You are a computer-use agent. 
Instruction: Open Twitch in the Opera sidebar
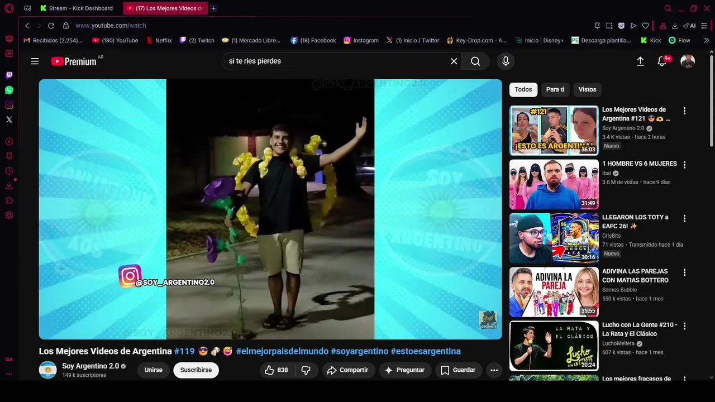tap(9, 75)
